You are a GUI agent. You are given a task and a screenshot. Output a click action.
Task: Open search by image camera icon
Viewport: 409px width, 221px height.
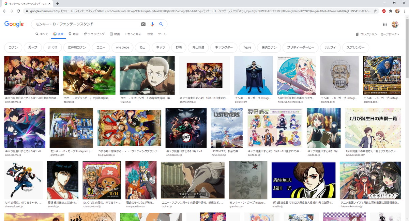[x=143, y=24]
